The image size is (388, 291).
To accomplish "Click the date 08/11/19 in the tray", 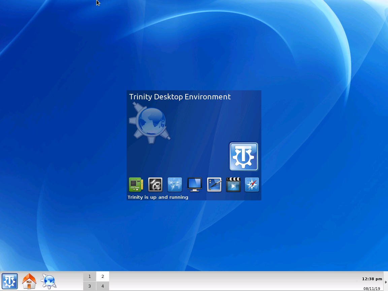I will (372, 288).
